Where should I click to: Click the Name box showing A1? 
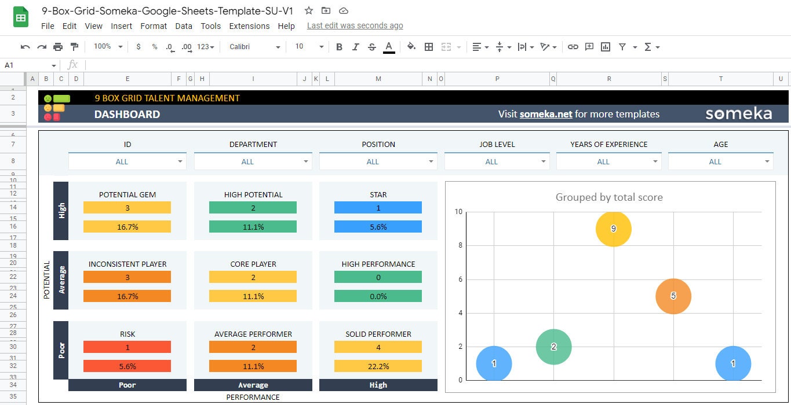point(26,65)
